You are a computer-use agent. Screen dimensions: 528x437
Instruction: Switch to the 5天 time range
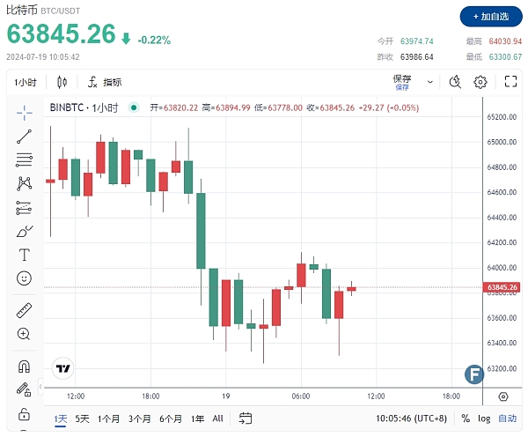pos(83,418)
